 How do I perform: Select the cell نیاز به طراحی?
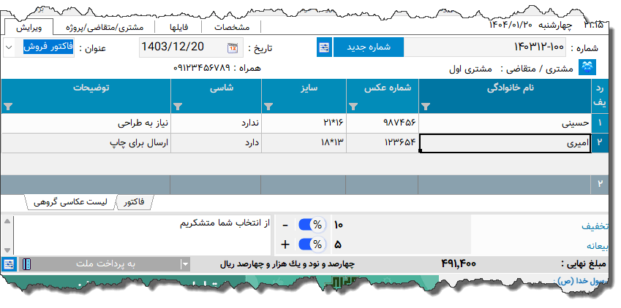(x=86, y=124)
